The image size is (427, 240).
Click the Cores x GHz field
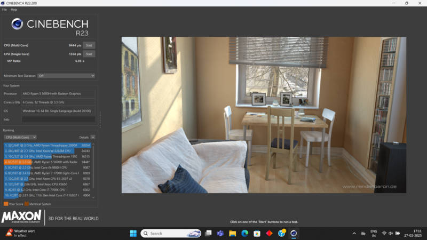[59, 102]
